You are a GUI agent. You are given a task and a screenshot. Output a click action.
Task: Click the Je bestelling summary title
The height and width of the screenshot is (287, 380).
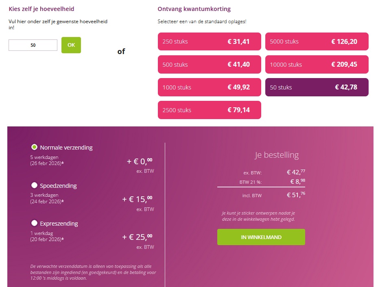(x=276, y=155)
